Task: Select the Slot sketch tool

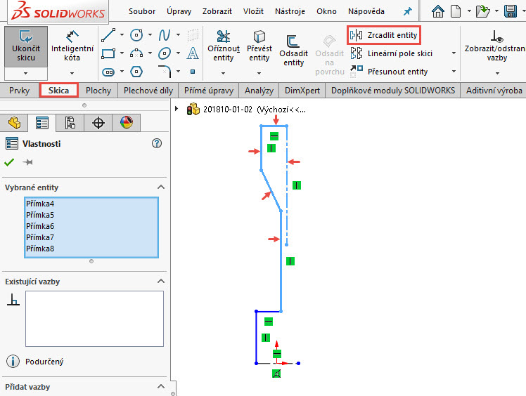Action: point(108,72)
